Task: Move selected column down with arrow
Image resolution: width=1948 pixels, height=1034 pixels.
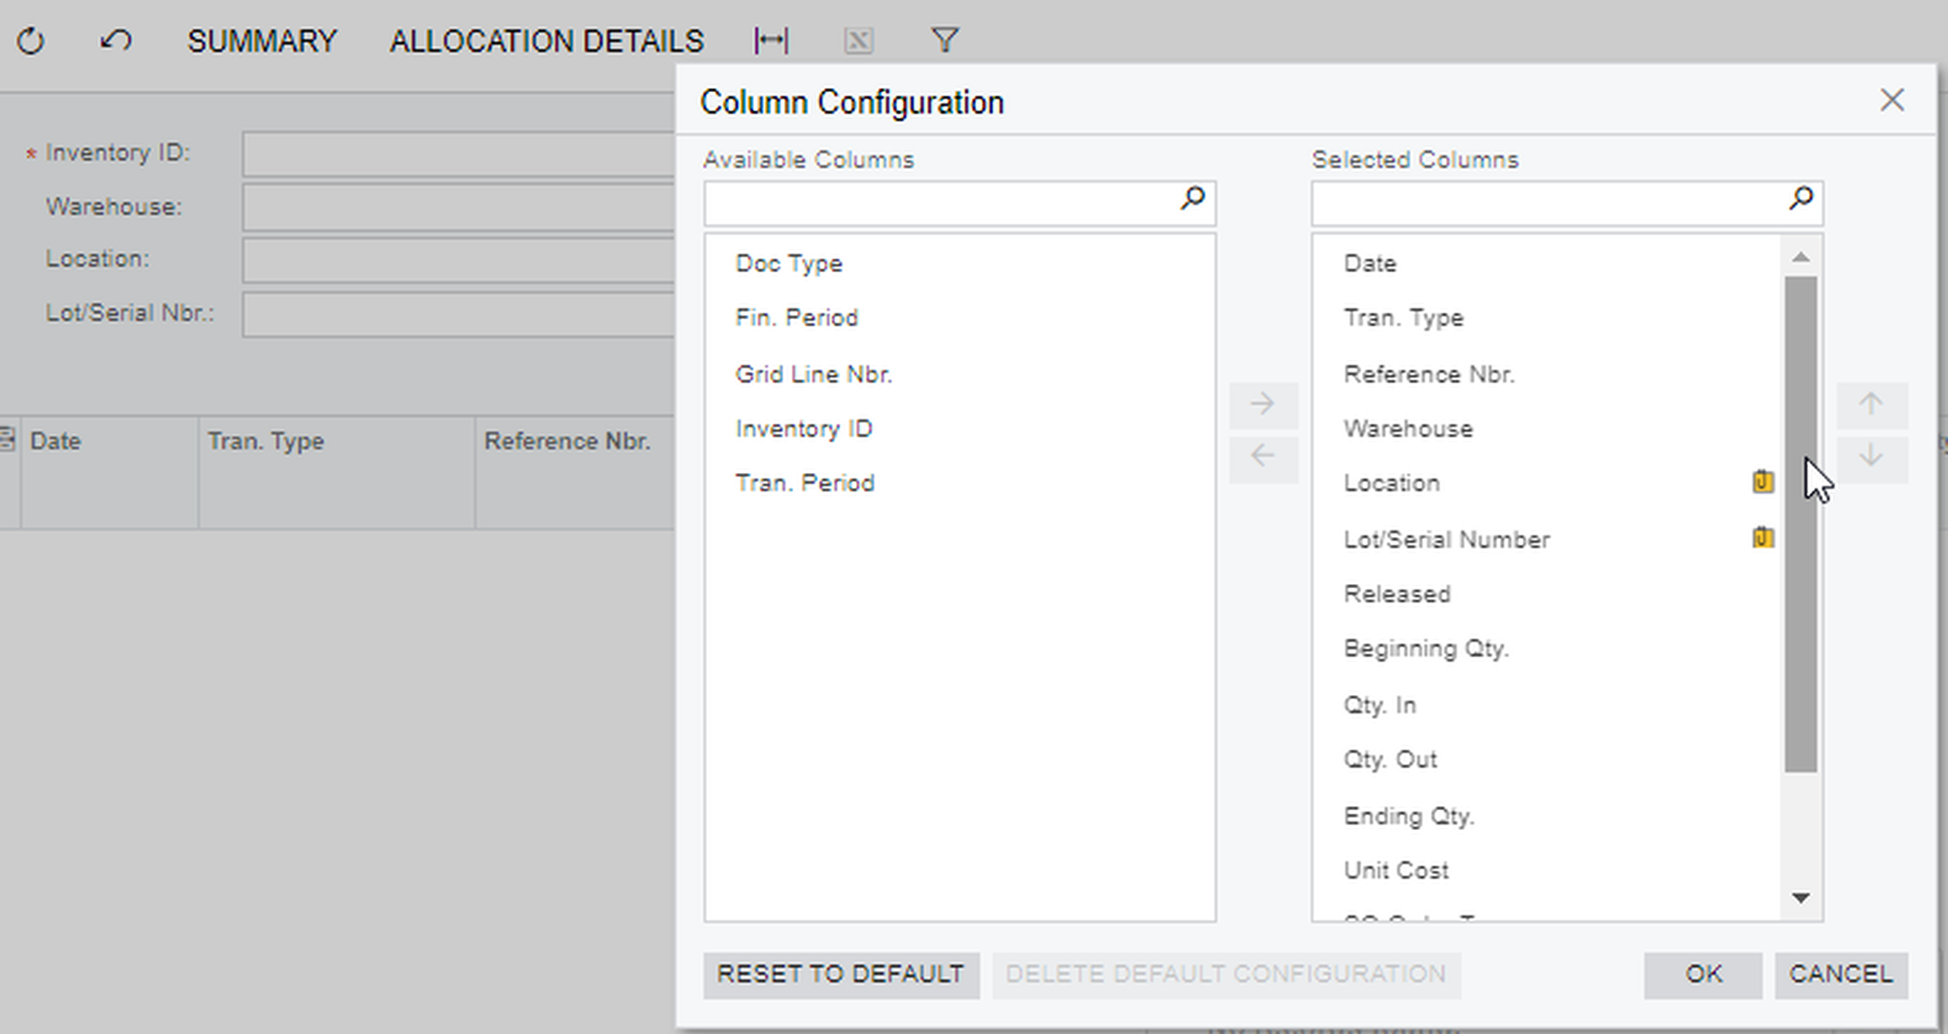Action: coord(1870,457)
